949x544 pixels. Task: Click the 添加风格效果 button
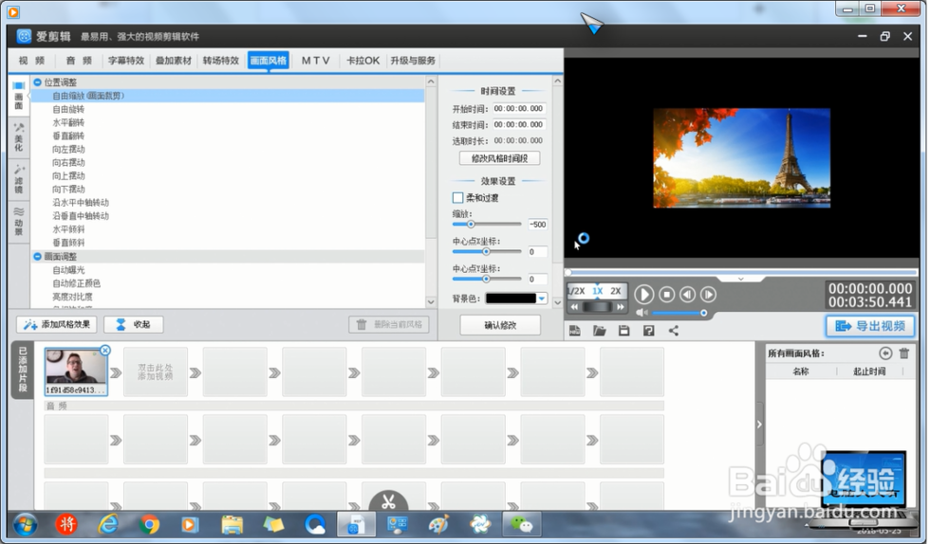(x=57, y=324)
